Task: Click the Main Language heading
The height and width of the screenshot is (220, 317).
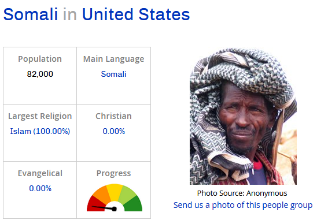Action: coord(113,59)
